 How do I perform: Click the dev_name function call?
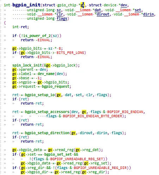pyautogui.click(x=46, y=74)
